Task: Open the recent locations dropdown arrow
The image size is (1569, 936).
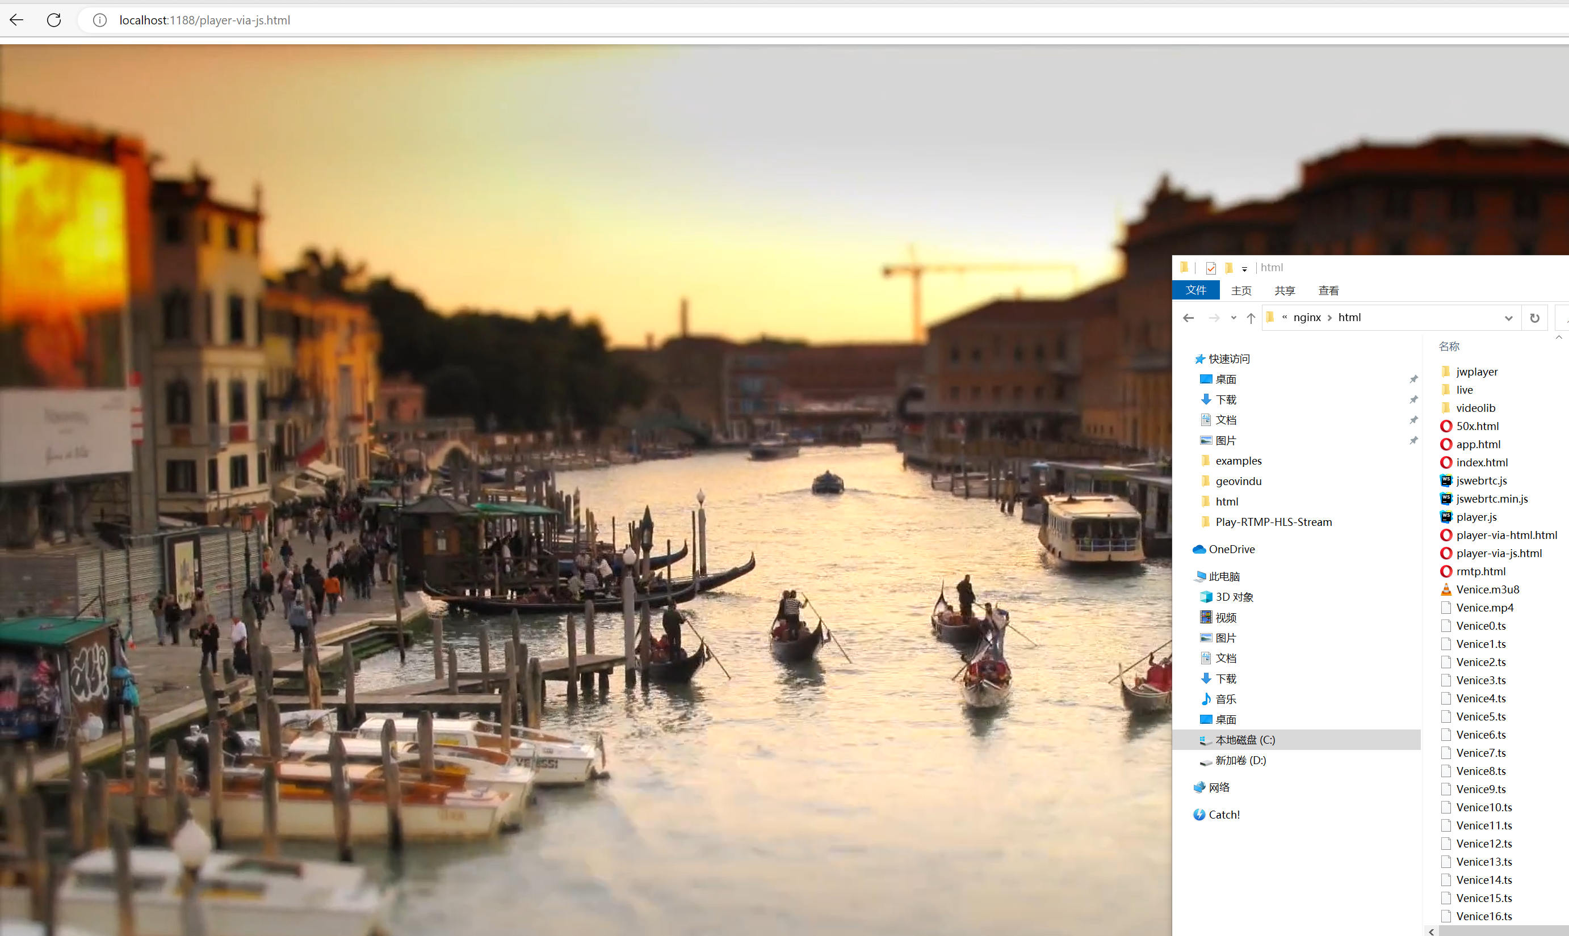Action: point(1234,318)
